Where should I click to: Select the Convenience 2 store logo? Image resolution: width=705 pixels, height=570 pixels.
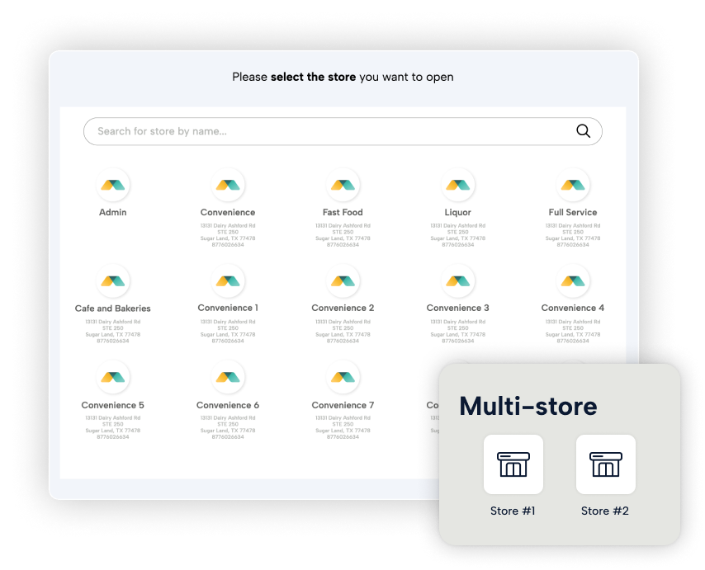point(343,280)
